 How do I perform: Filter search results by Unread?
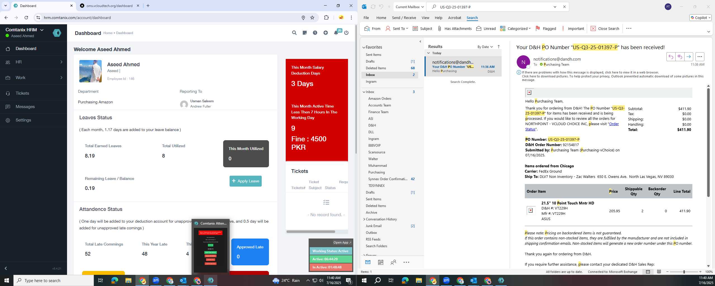(x=486, y=28)
